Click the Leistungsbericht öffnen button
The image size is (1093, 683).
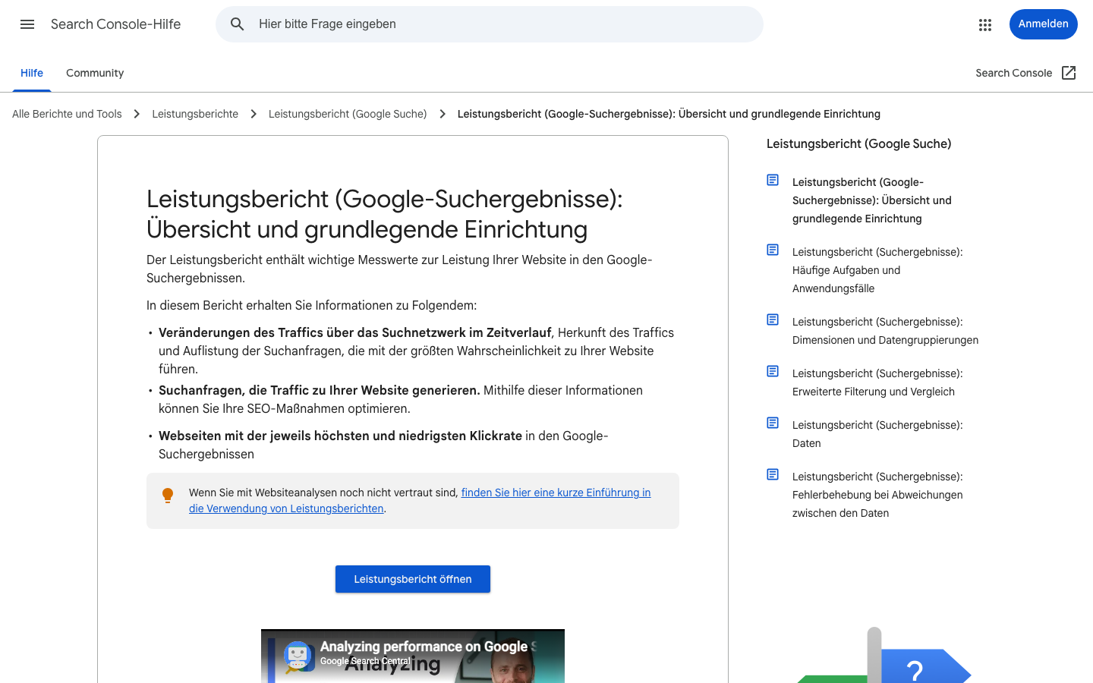[413, 579]
